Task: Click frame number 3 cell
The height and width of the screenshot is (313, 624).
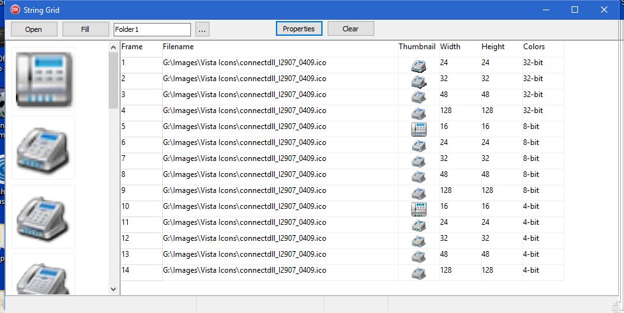Action: click(x=141, y=97)
